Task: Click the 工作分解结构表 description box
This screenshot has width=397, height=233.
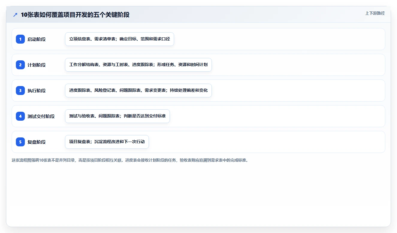Action: pyautogui.click(x=138, y=65)
